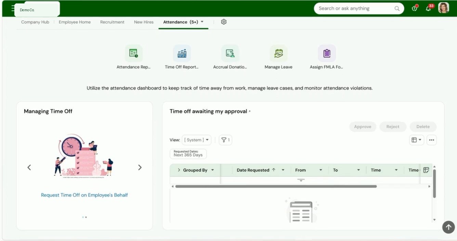Sort by Date Requested column header
The image size is (457, 241).
[253, 170]
